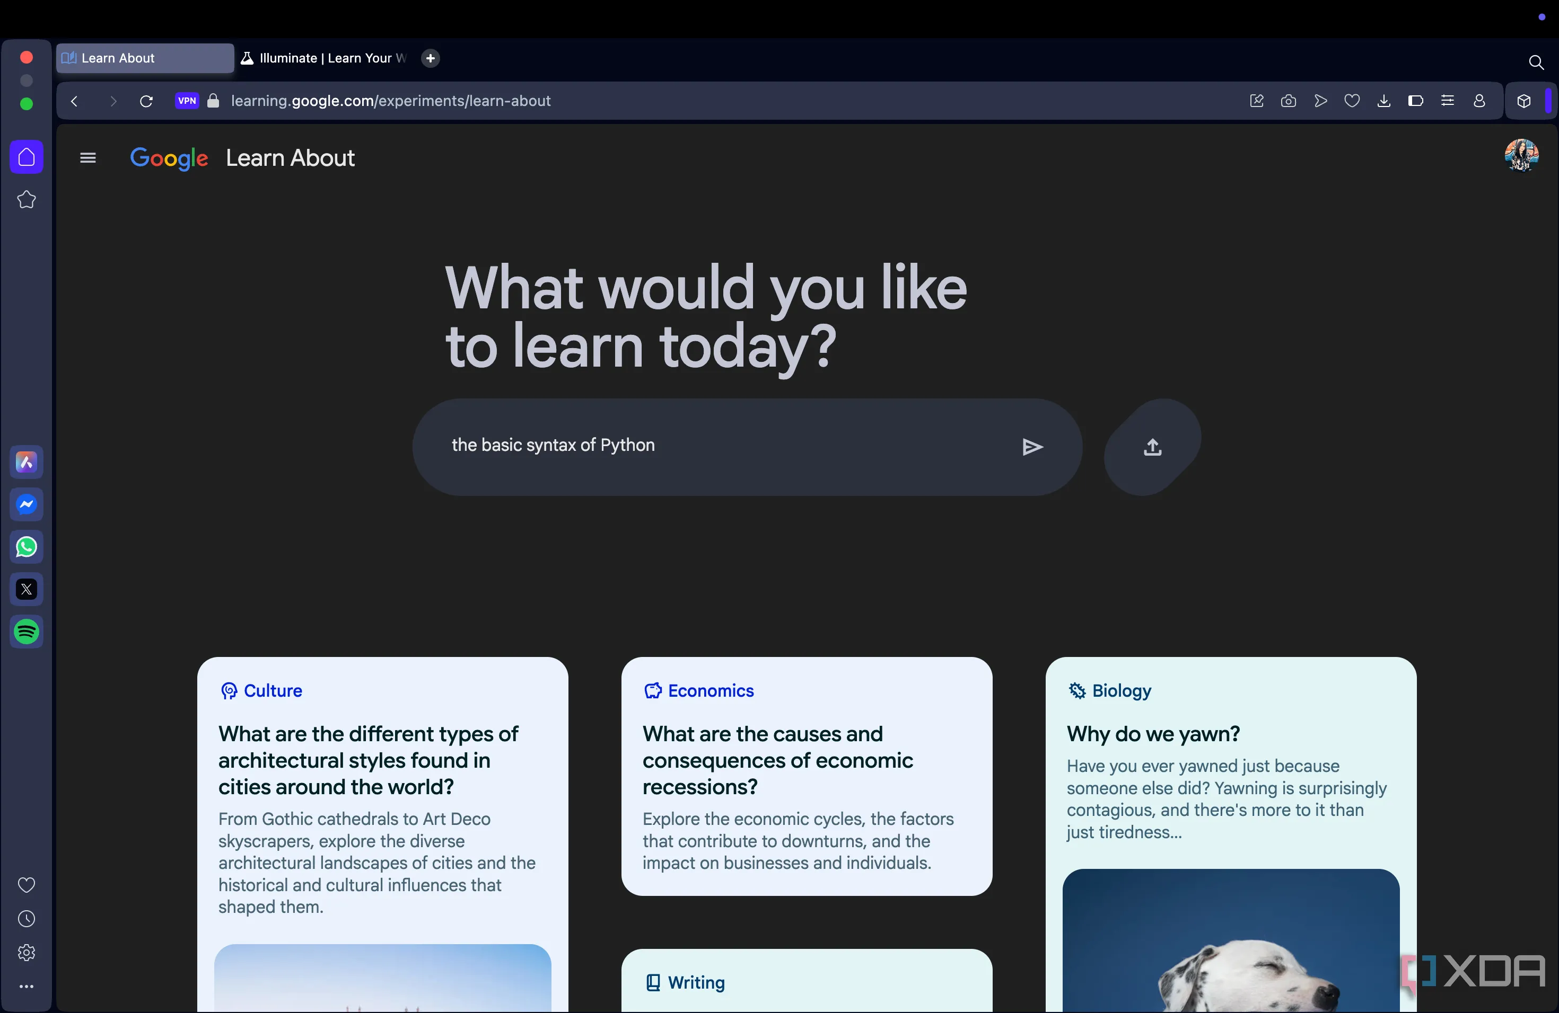Image resolution: width=1559 pixels, height=1013 pixels.
Task: Click the play arrow icon in toolbar
Action: pyautogui.click(x=1320, y=101)
